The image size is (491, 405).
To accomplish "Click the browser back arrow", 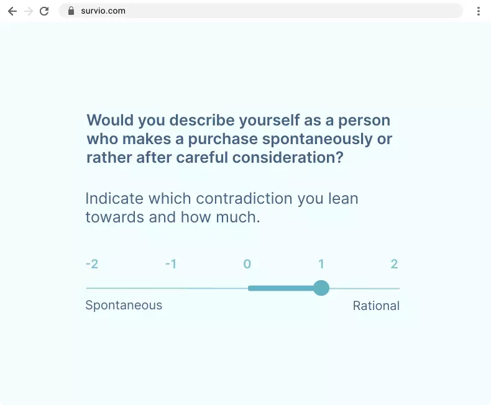I will tap(12, 11).
